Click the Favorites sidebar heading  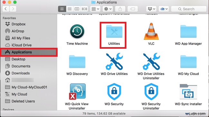point(9,18)
